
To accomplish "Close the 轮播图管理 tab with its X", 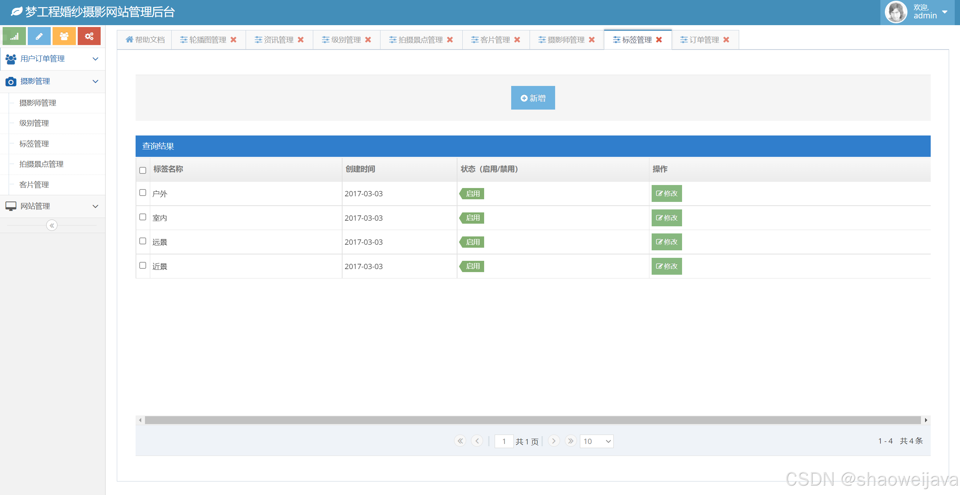I will (234, 40).
